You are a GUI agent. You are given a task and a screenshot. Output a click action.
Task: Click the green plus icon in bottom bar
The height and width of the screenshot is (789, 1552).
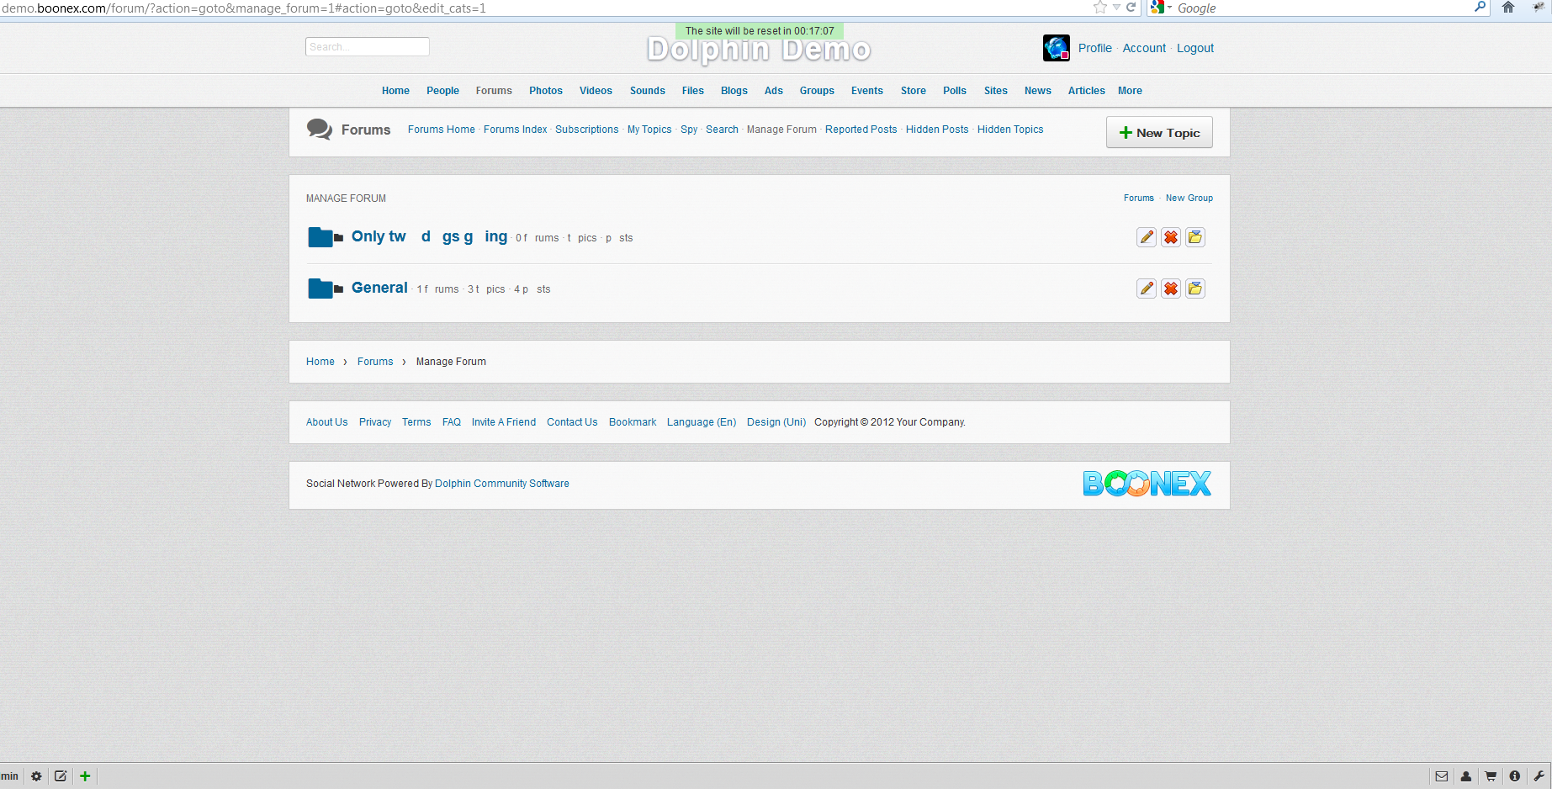[85, 776]
